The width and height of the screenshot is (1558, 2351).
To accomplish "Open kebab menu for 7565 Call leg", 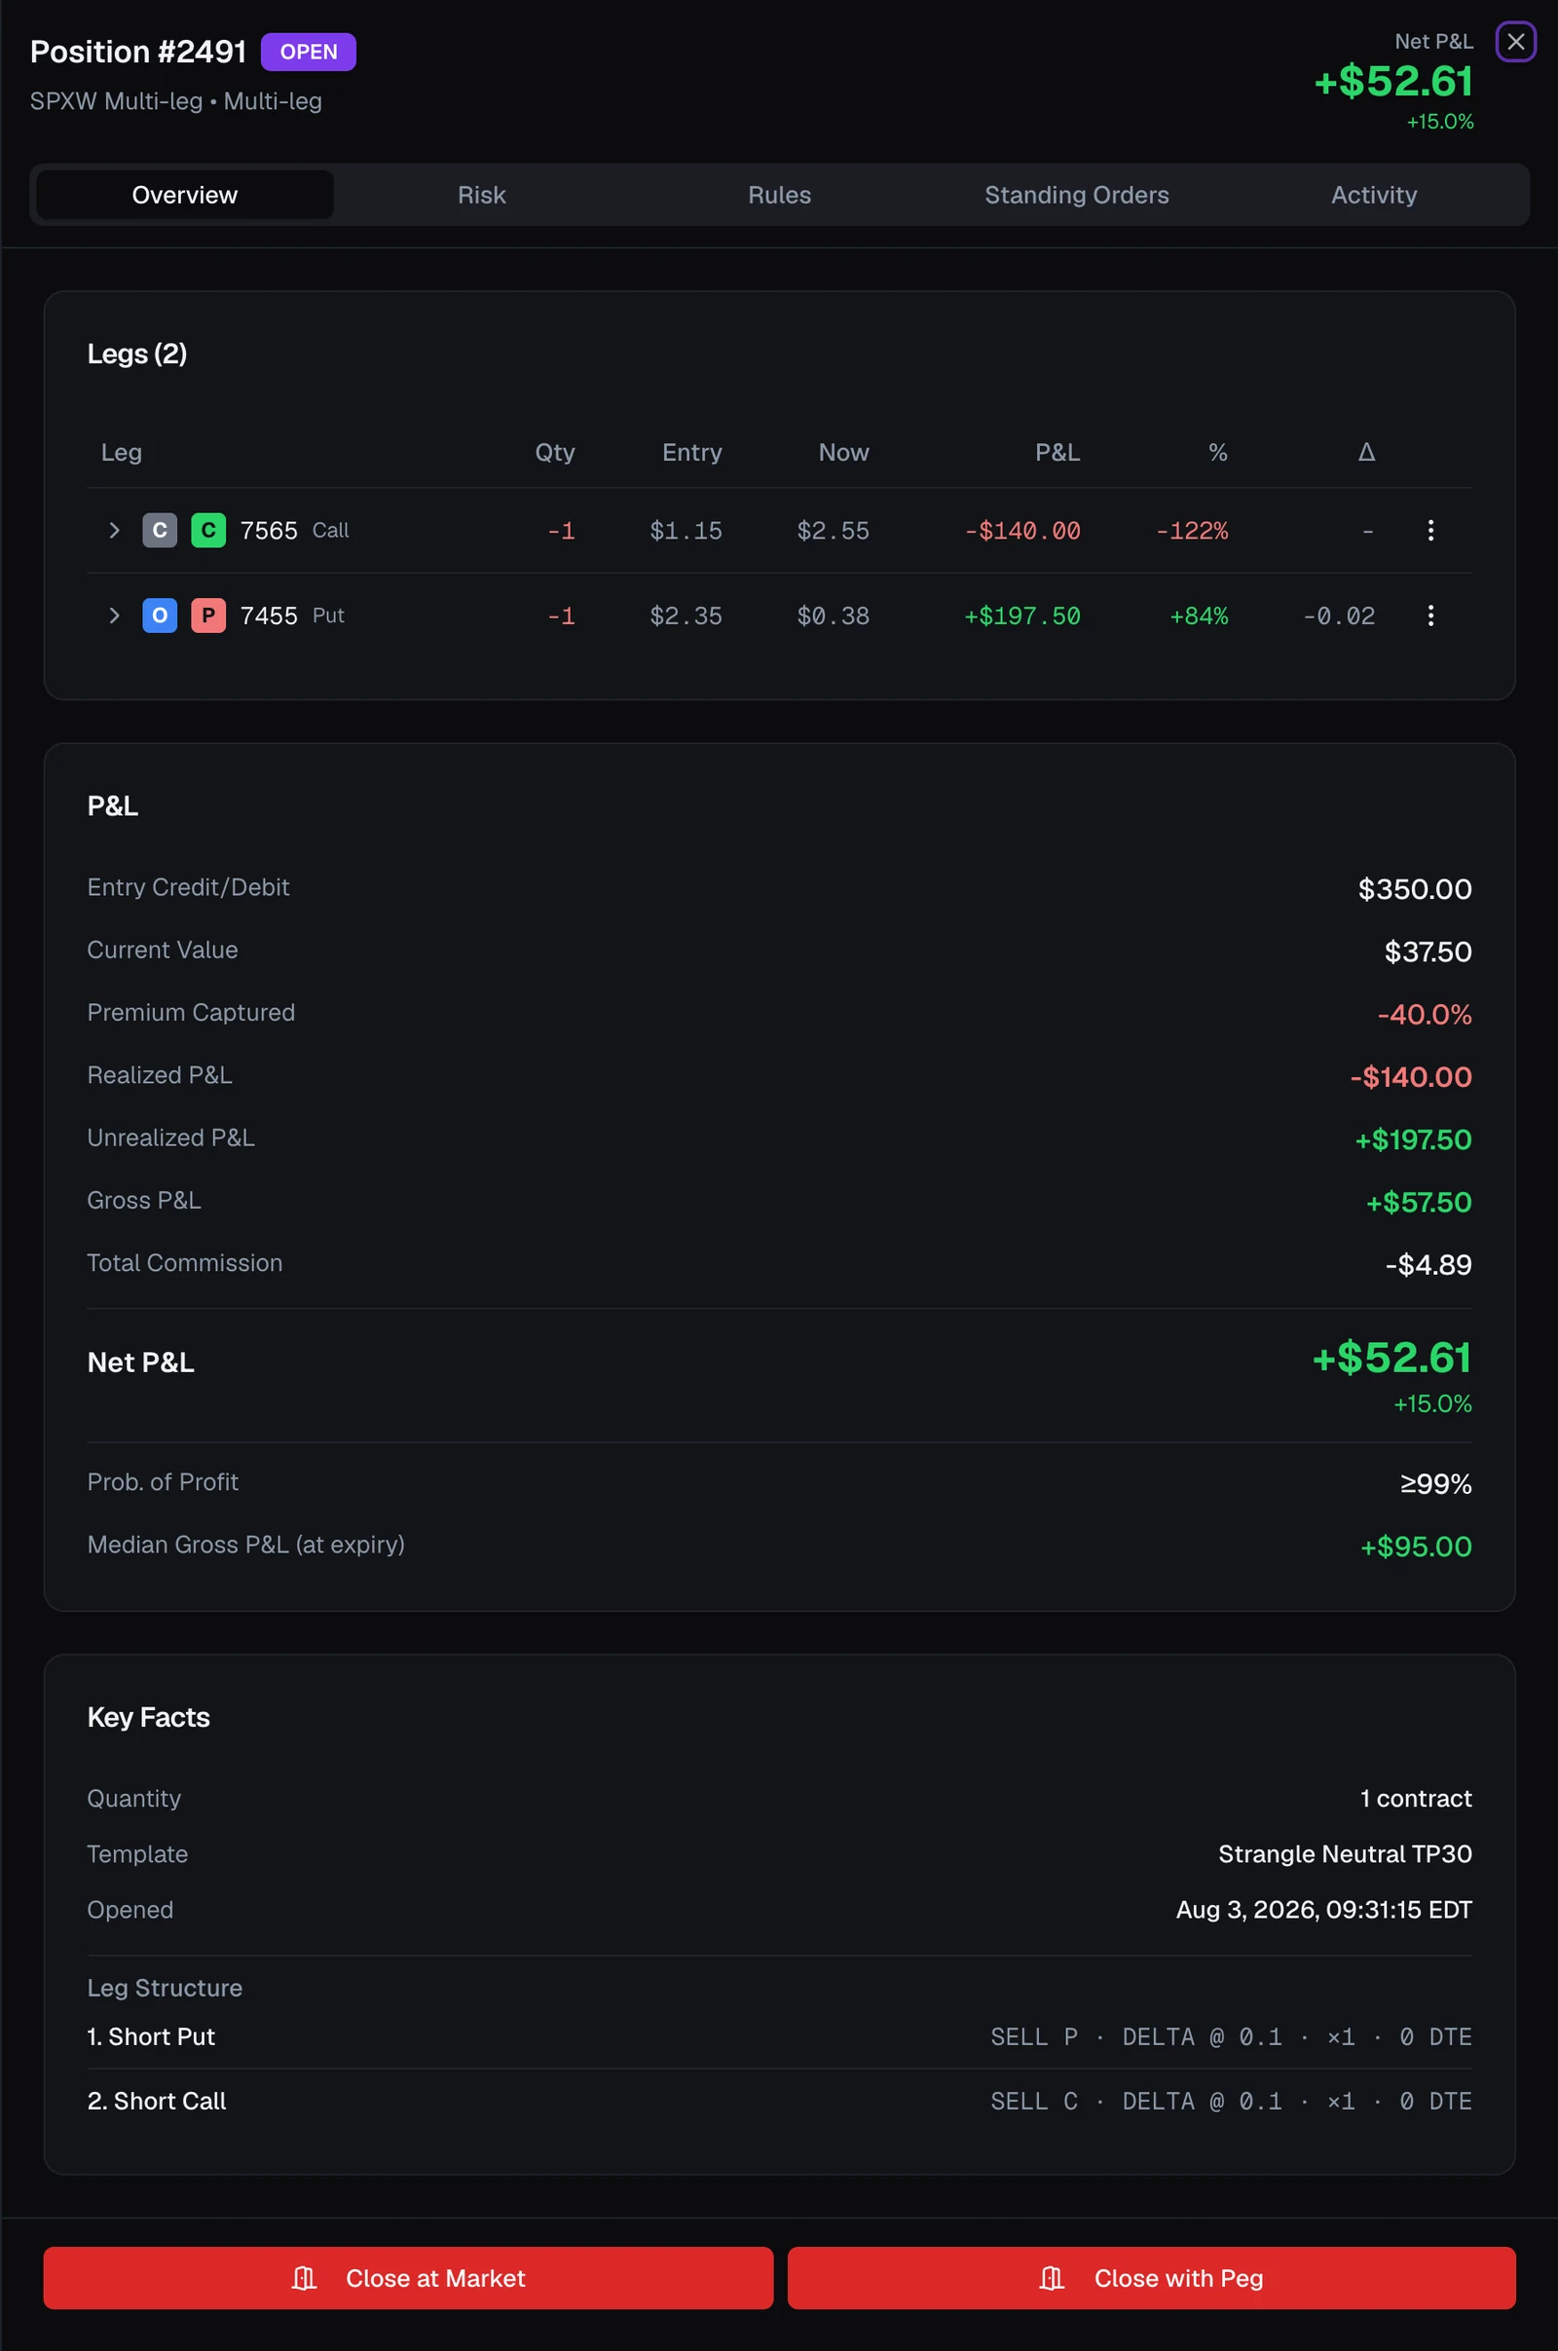I will click(x=1429, y=531).
